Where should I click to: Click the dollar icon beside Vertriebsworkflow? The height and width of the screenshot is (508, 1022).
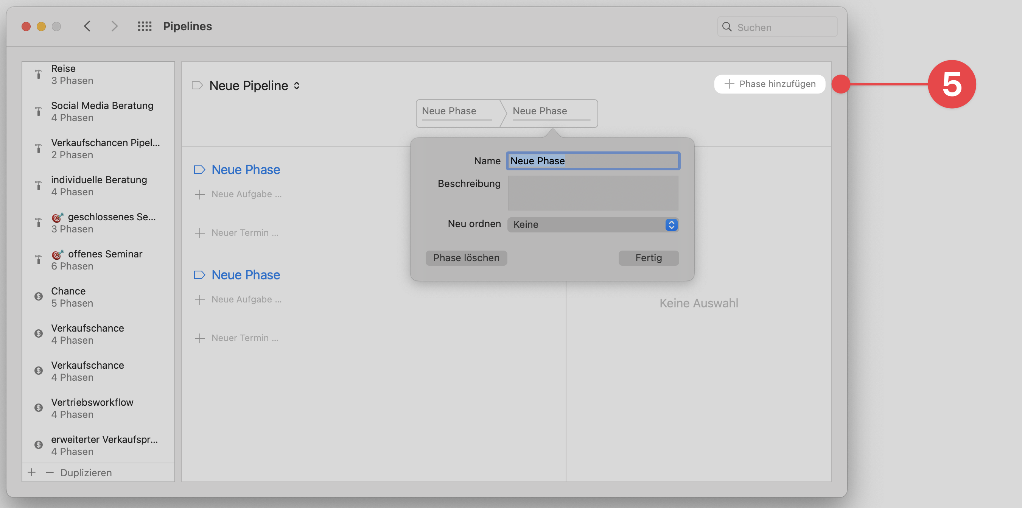[x=38, y=408]
